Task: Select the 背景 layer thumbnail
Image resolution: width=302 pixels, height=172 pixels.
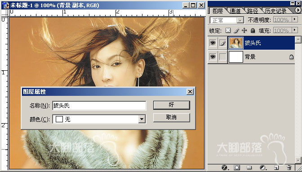Action: [x=236, y=57]
